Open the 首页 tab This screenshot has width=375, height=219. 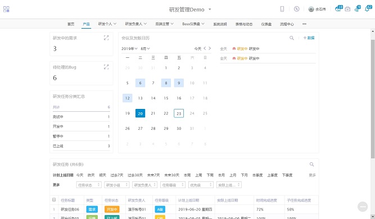[x=71, y=24]
